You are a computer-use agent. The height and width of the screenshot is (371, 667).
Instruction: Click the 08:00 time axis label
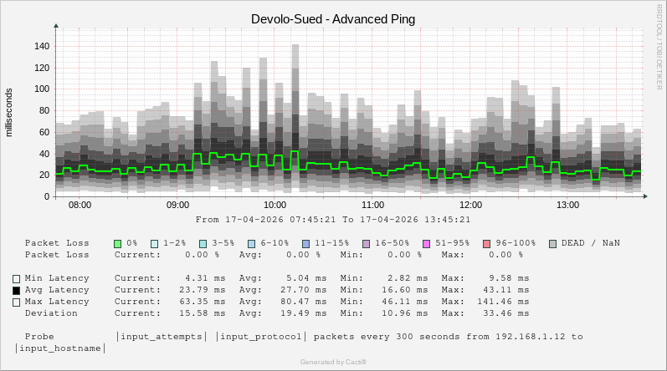coord(80,205)
